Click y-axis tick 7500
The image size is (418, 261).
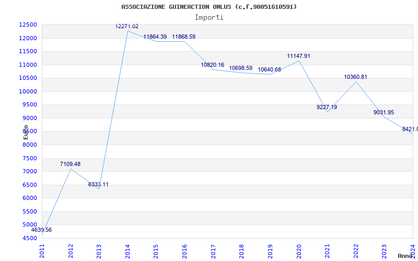click(29, 158)
